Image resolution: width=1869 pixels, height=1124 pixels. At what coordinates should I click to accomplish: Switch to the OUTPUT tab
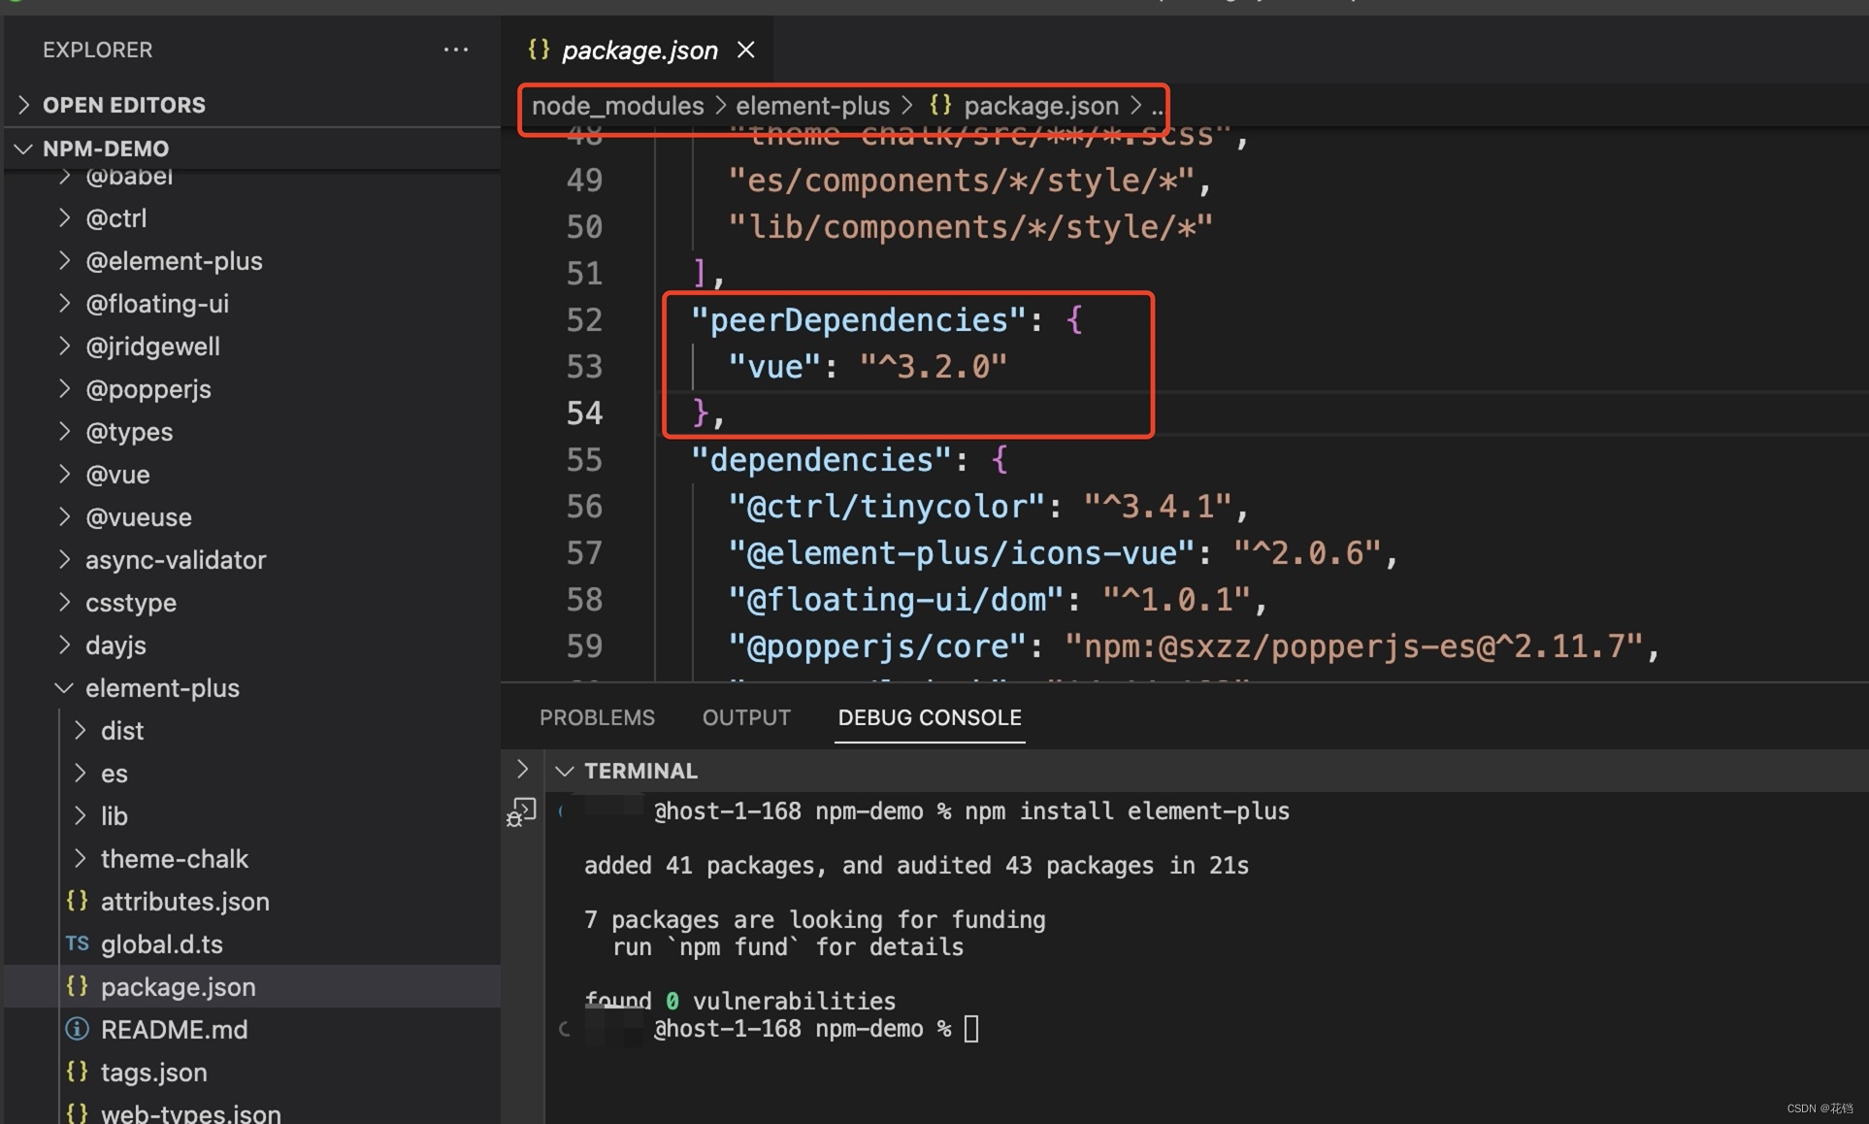746,717
